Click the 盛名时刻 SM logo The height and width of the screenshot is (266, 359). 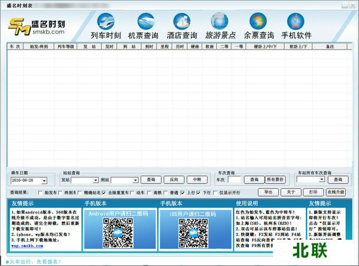click(36, 26)
